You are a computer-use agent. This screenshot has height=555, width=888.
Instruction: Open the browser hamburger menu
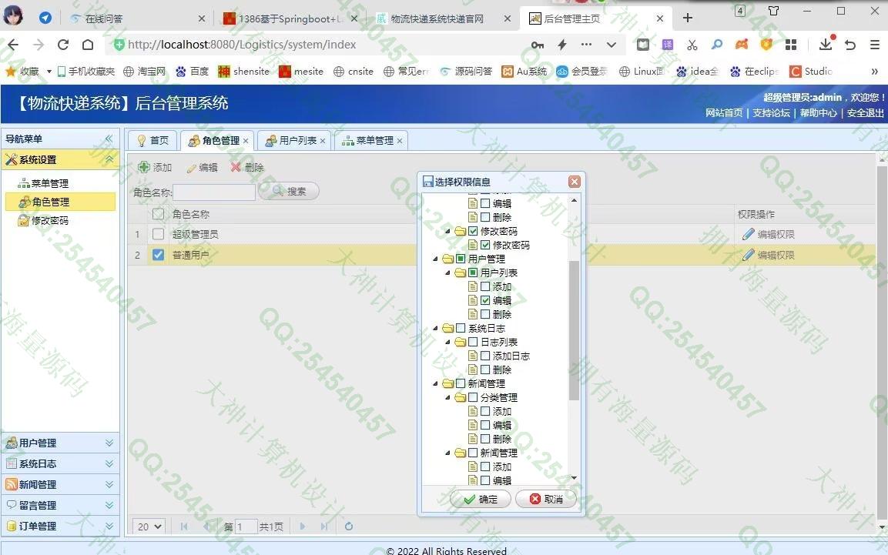[x=875, y=45]
